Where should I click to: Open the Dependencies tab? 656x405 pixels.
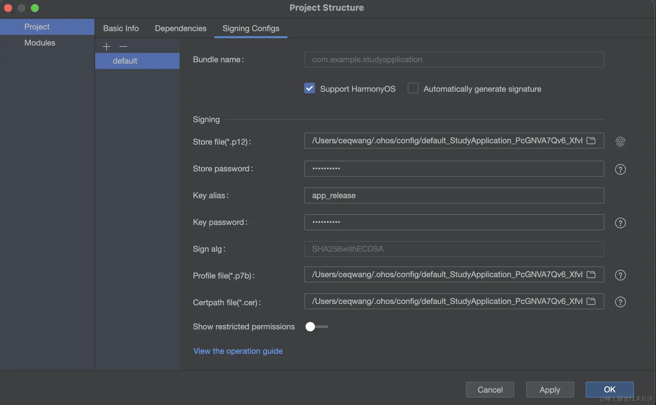181,28
